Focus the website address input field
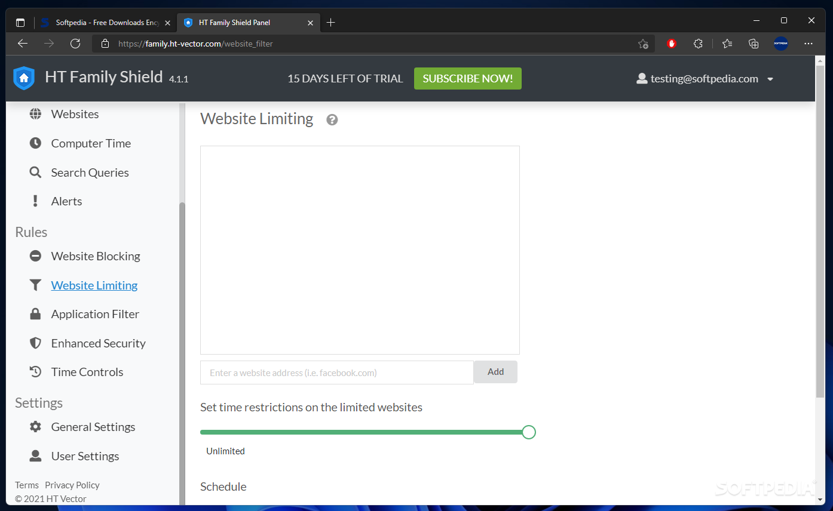Image resolution: width=833 pixels, height=511 pixels. [x=337, y=373]
